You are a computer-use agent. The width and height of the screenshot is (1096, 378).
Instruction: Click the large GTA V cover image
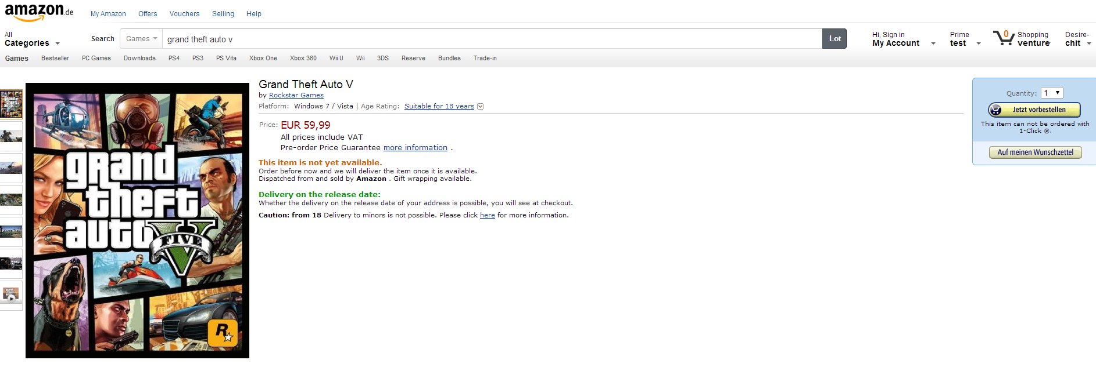pos(137,220)
